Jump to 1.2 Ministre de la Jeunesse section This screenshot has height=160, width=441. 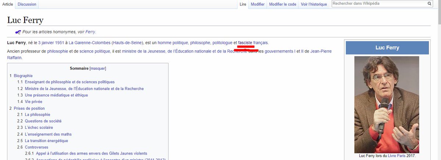pos(84,88)
